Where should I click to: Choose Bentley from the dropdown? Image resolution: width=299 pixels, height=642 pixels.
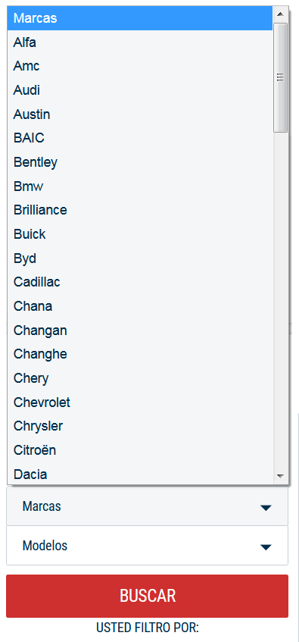[140, 162]
